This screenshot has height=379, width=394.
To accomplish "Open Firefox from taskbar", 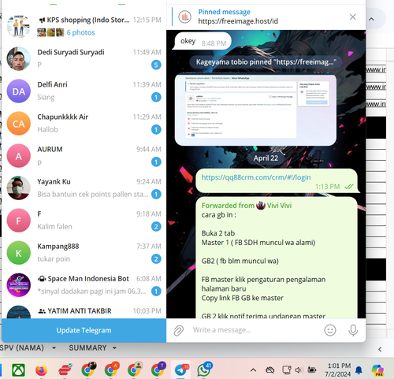I will click(x=42, y=370).
